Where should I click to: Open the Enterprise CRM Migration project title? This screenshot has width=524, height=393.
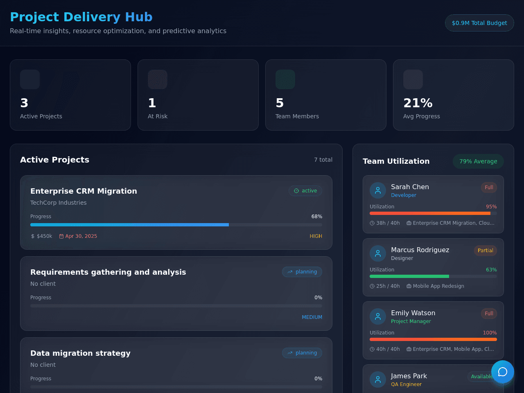[84, 191]
